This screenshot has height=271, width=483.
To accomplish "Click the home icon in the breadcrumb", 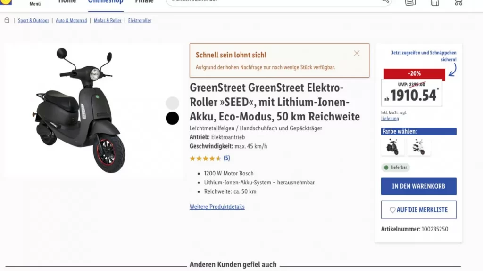I will click(x=7, y=20).
